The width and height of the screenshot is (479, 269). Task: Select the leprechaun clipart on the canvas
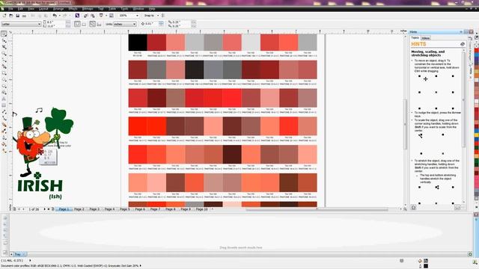pyautogui.click(x=43, y=142)
